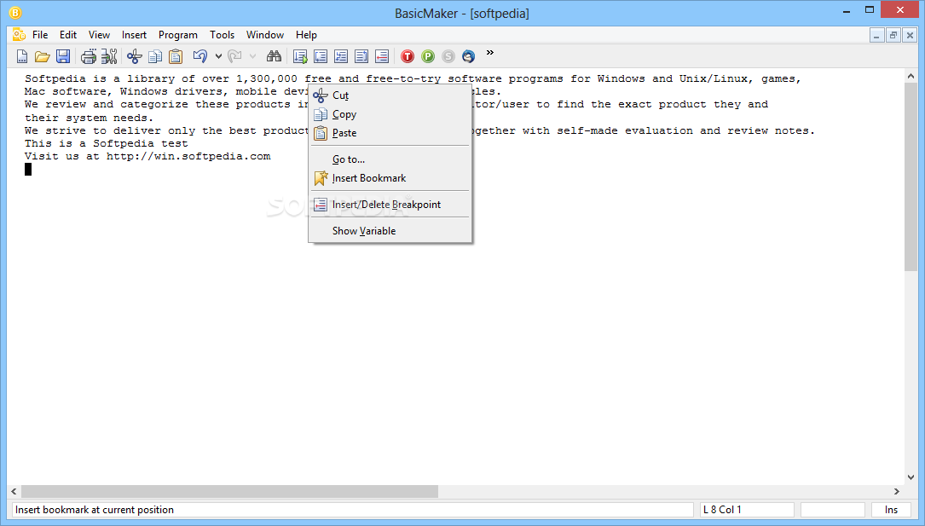Undo the last action in toolbar
This screenshot has height=526, width=925.
click(x=200, y=56)
